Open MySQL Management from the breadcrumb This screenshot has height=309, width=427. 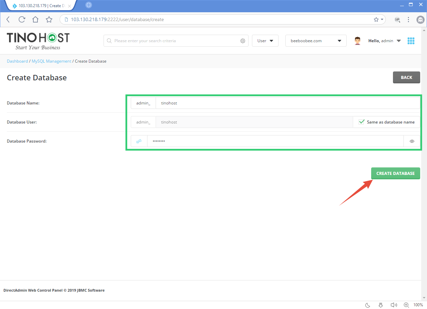pos(51,61)
